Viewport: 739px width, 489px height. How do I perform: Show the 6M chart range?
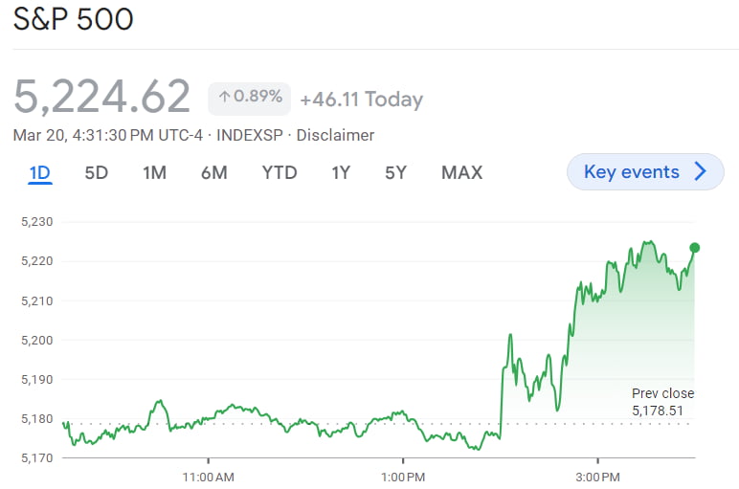point(214,173)
